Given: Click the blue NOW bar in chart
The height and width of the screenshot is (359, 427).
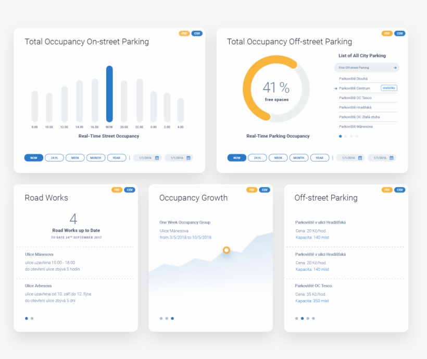Looking at the screenshot, I should pos(109,94).
